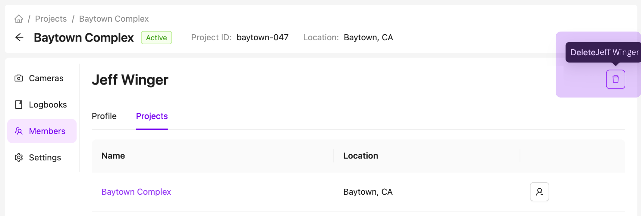Select the Projects tab under Jeff Winger
Screen dimensions: 641x217
coord(152,116)
